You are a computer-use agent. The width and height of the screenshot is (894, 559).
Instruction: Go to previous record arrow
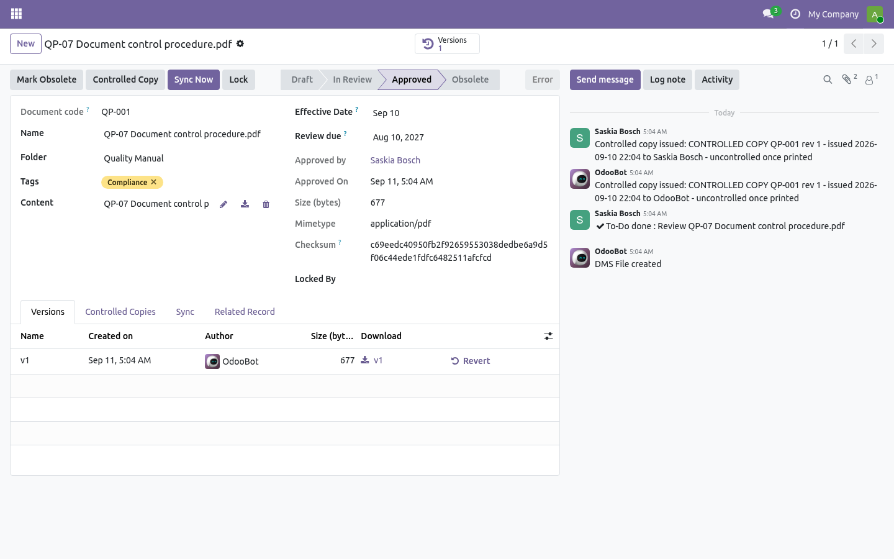854,43
